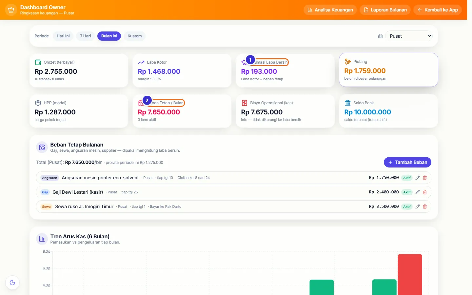472x295 pixels.
Task: Select the Bulan Ini period tab
Action: pos(109,36)
